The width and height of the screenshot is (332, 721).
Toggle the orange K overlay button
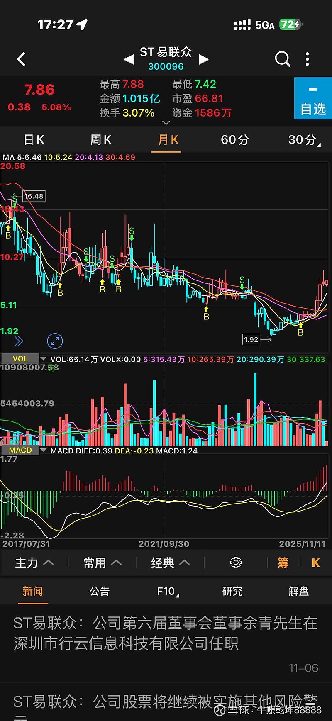315,563
